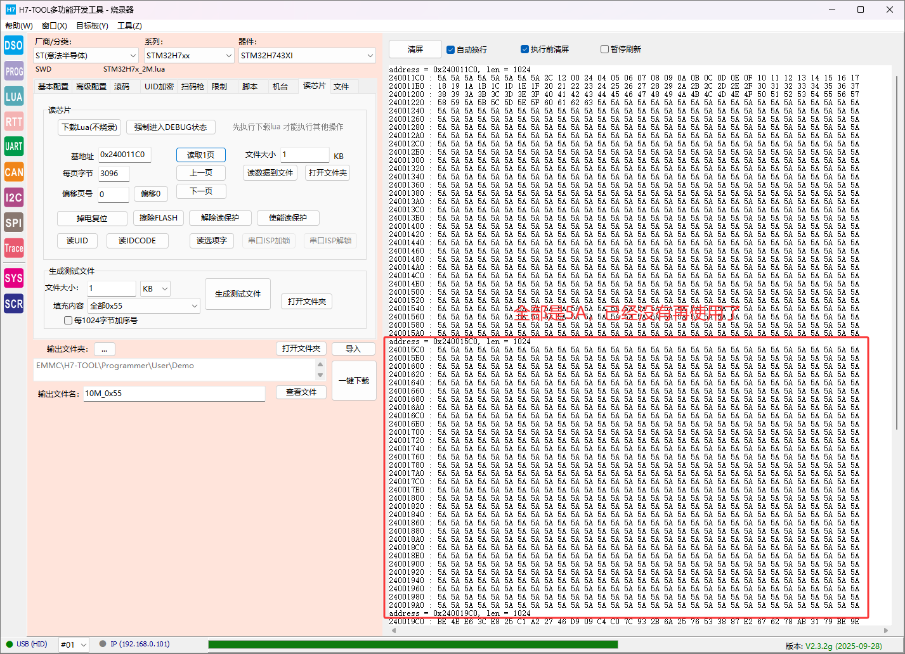The height and width of the screenshot is (654, 905).
Task: Click 读数据到文件 button
Action: tap(270, 173)
